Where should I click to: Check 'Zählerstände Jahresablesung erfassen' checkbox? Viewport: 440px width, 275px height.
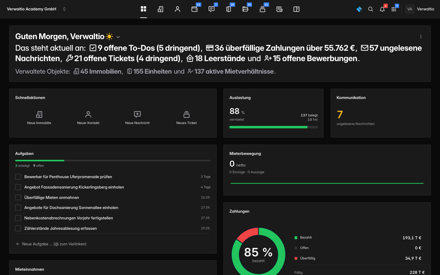click(x=18, y=228)
